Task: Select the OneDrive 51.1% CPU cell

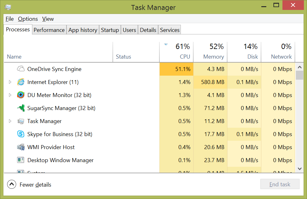Action: click(176, 69)
